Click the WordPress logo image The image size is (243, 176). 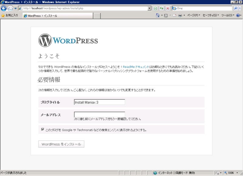pos(68,40)
